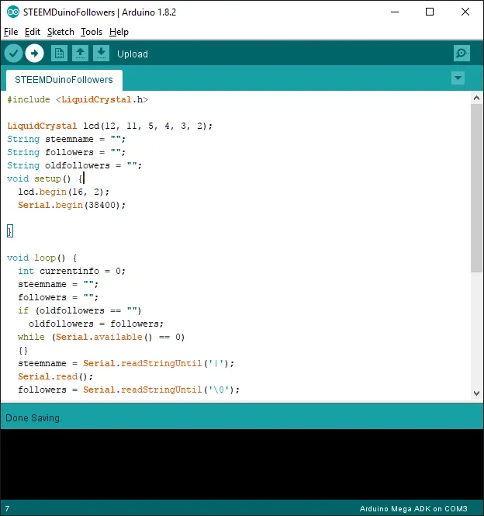Click the 'LiquidCrystal lcd(12, 11, 5, 4, 3, 2);' line
The width and height of the screenshot is (484, 516).
coord(110,126)
